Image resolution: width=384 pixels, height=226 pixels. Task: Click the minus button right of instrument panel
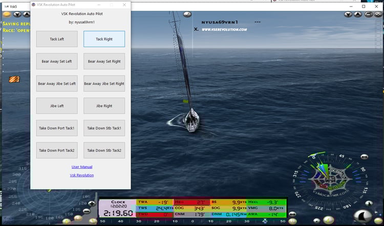292,214
